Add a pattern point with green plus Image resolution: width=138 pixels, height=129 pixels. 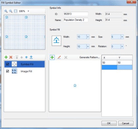52,57
